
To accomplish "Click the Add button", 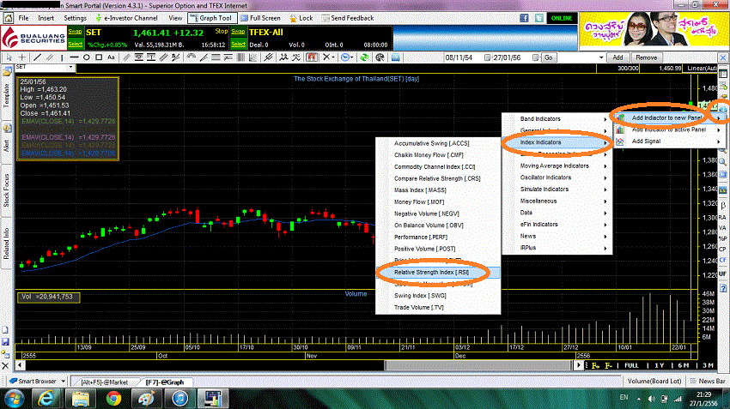I will 617,57.
